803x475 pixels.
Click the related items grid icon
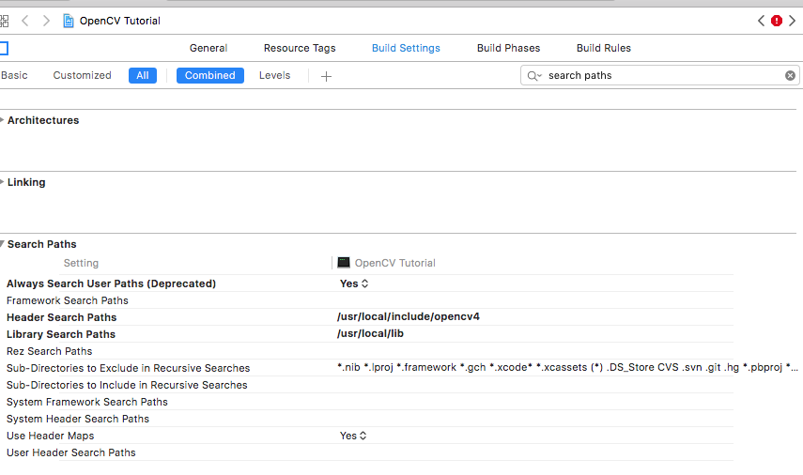pos(5,21)
